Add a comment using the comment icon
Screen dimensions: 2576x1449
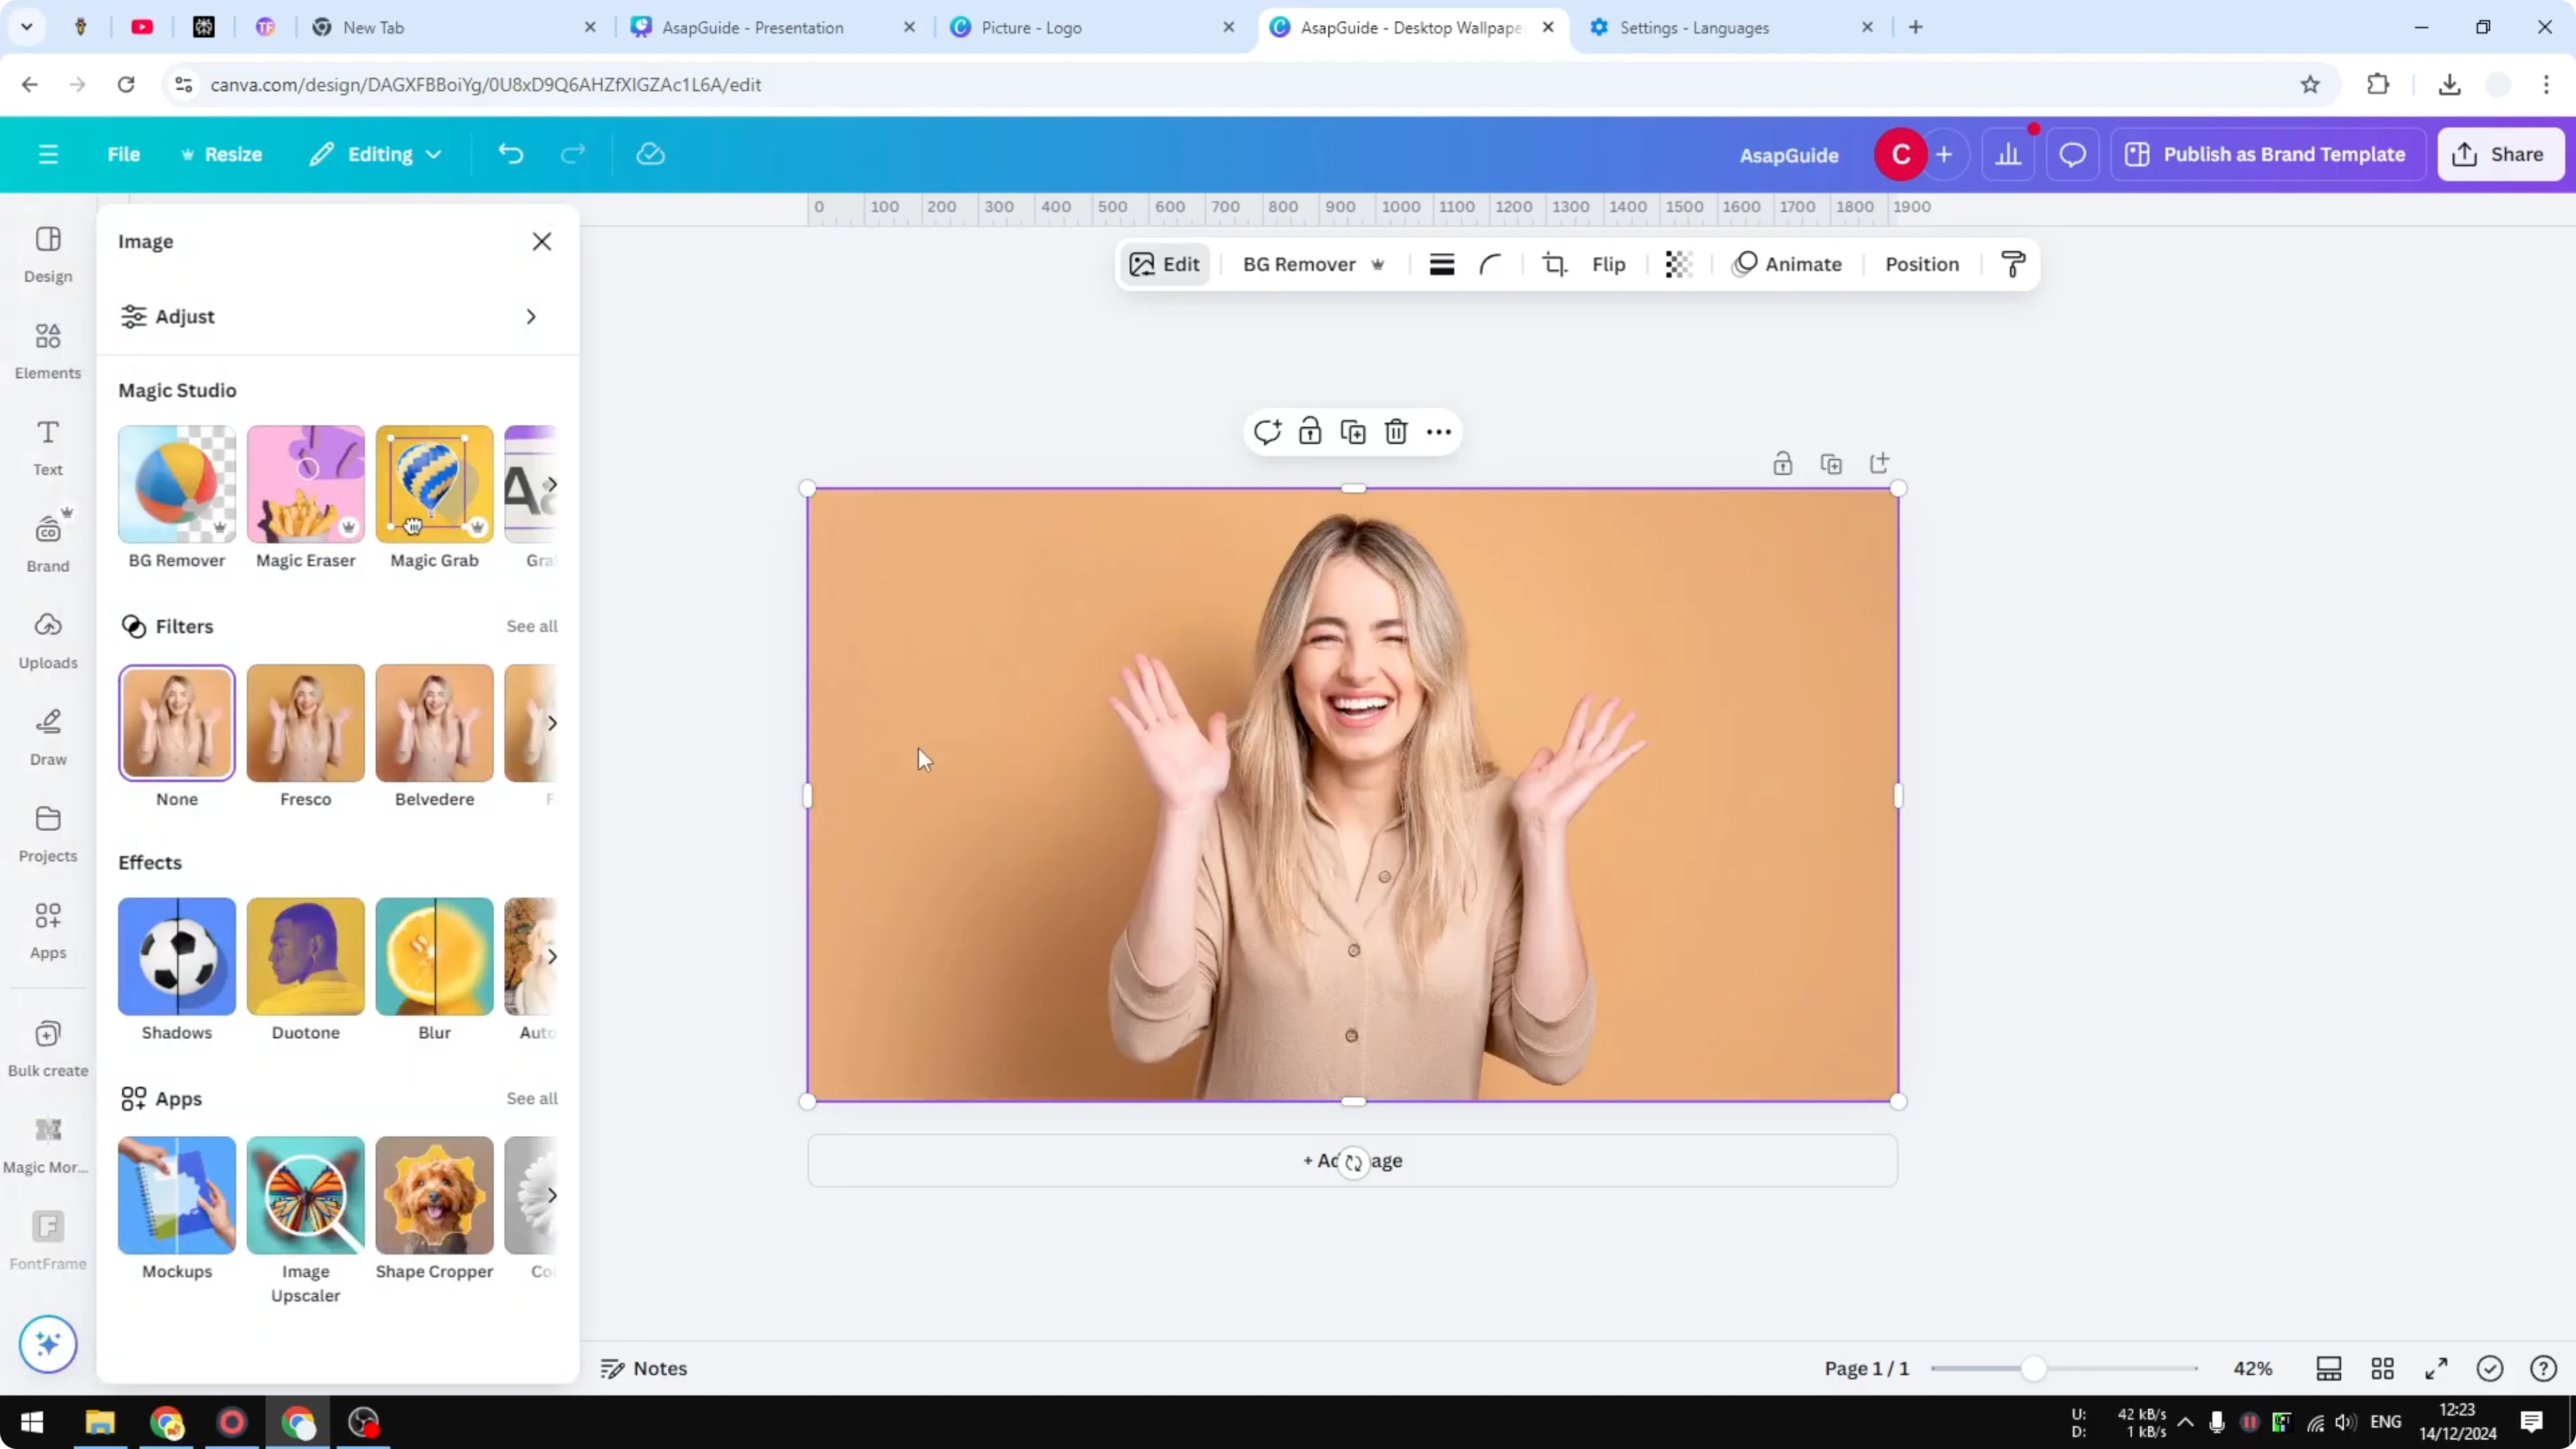click(x=1267, y=431)
